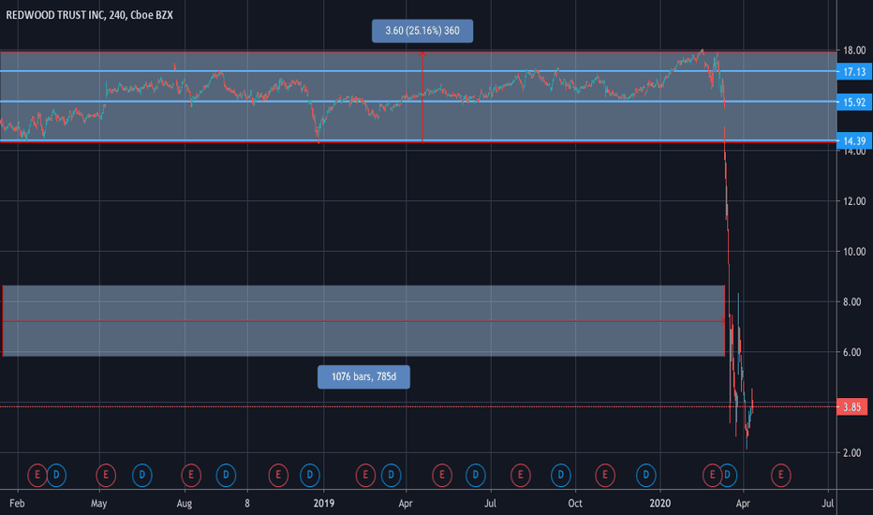Open the earnings E marker right of Jul 2019 label
The width and height of the screenshot is (873, 515).
(x=521, y=475)
